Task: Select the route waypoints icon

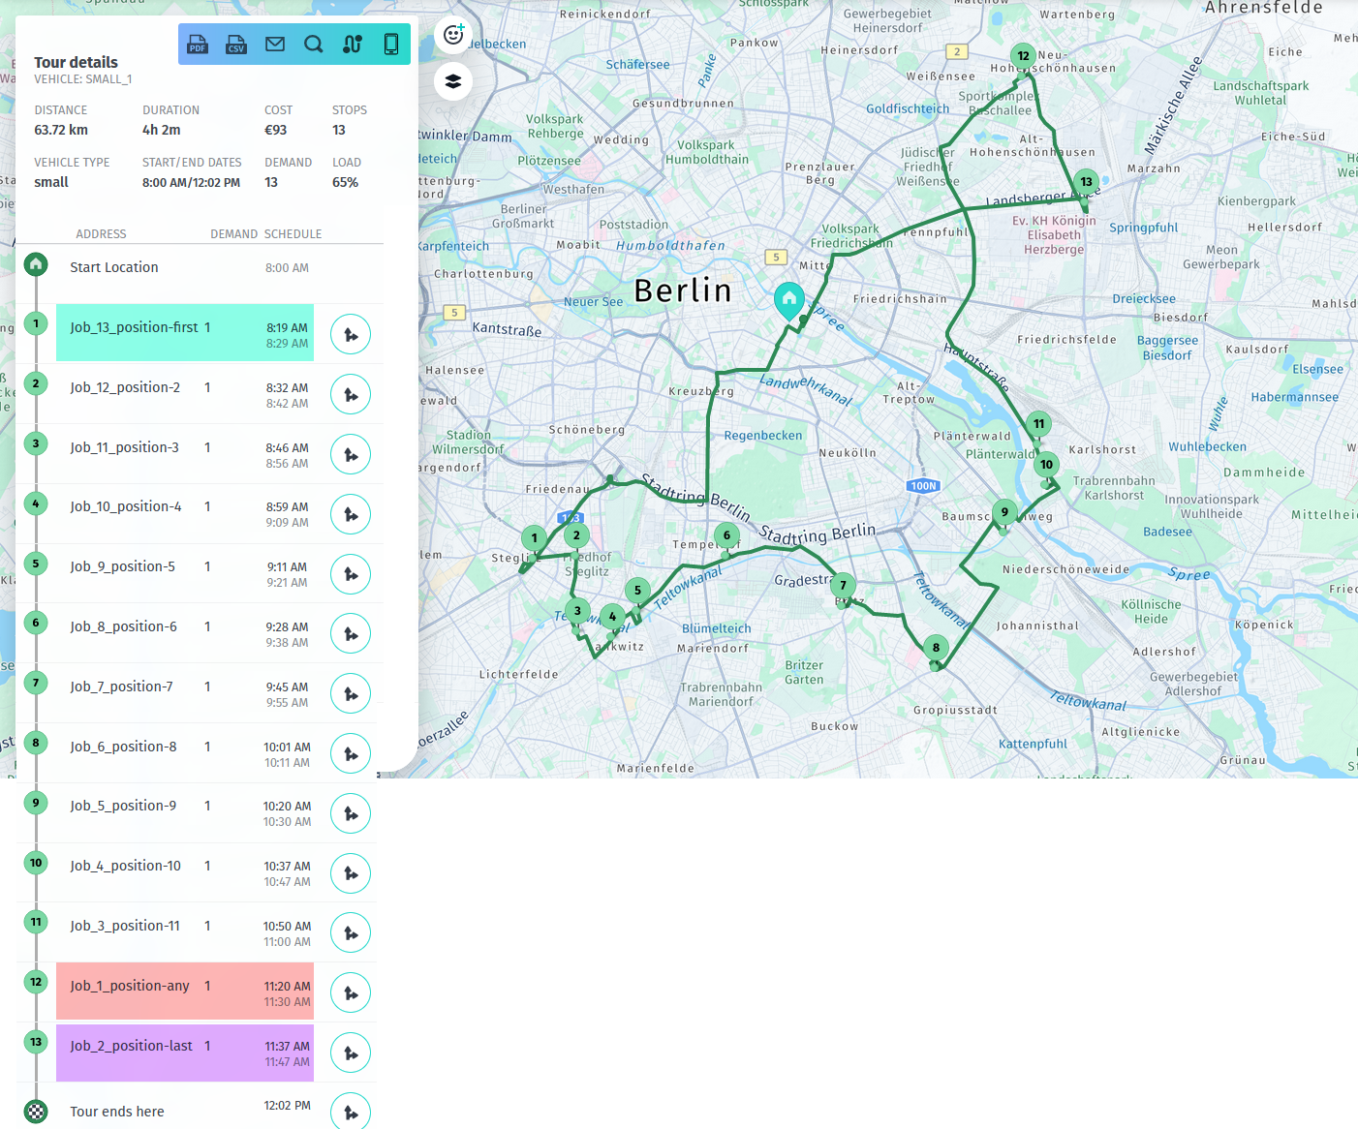Action: [x=352, y=44]
